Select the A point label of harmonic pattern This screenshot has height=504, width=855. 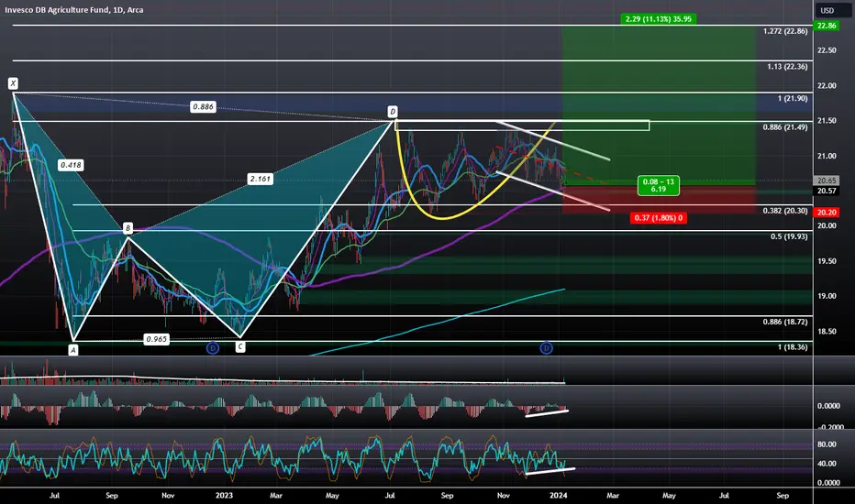[73, 350]
